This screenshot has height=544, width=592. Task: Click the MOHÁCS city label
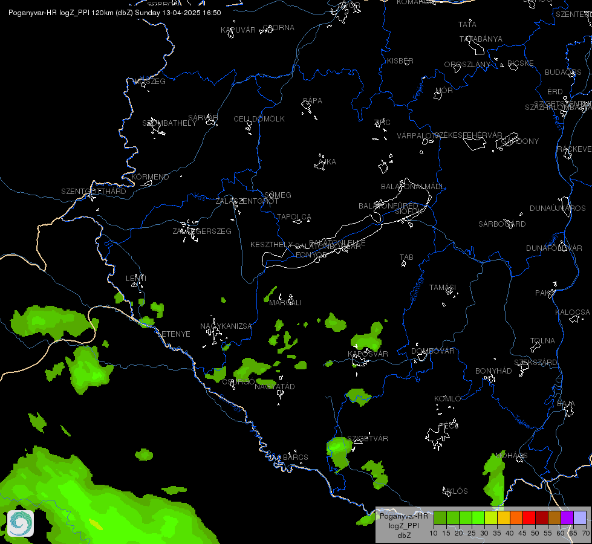511,456
